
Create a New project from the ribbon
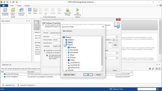click(30, 11)
